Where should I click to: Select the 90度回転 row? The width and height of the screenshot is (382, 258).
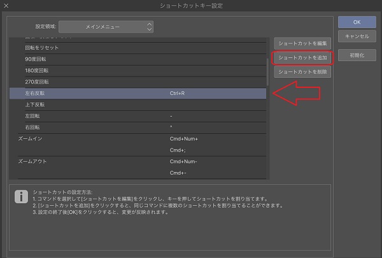pyautogui.click(x=138, y=59)
